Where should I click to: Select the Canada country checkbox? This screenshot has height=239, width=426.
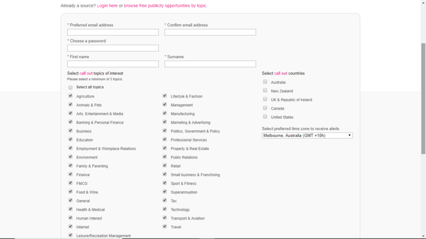(x=265, y=108)
